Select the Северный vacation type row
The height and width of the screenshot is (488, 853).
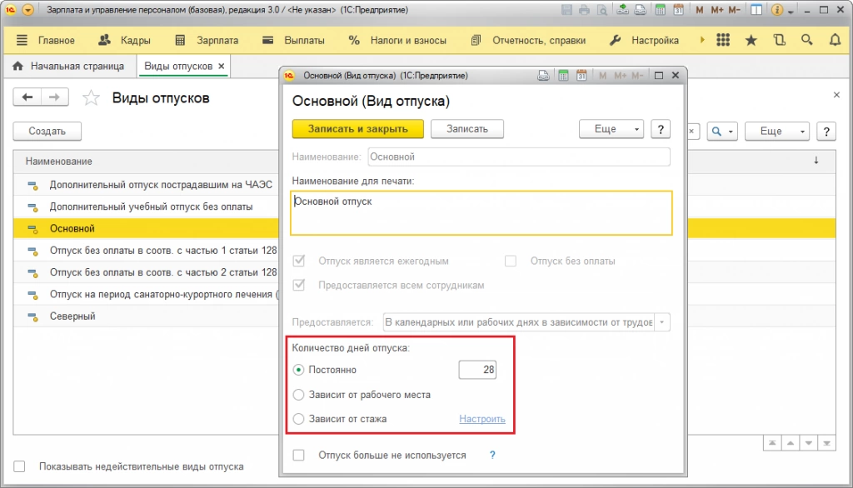click(147, 316)
